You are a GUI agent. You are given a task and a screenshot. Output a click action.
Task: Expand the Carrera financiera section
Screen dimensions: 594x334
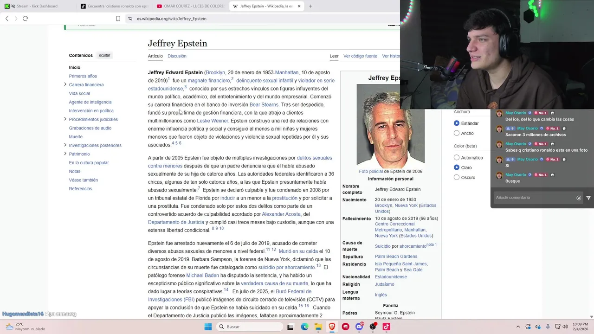coord(65,84)
